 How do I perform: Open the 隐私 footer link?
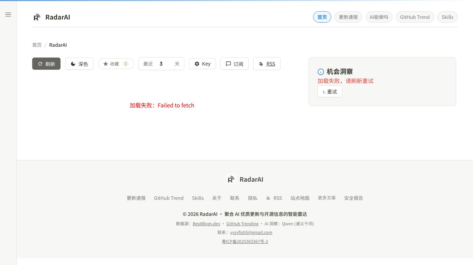tap(253, 198)
